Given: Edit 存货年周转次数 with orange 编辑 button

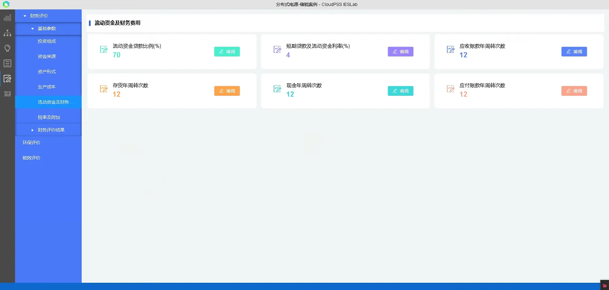Looking at the screenshot, I should [x=227, y=91].
